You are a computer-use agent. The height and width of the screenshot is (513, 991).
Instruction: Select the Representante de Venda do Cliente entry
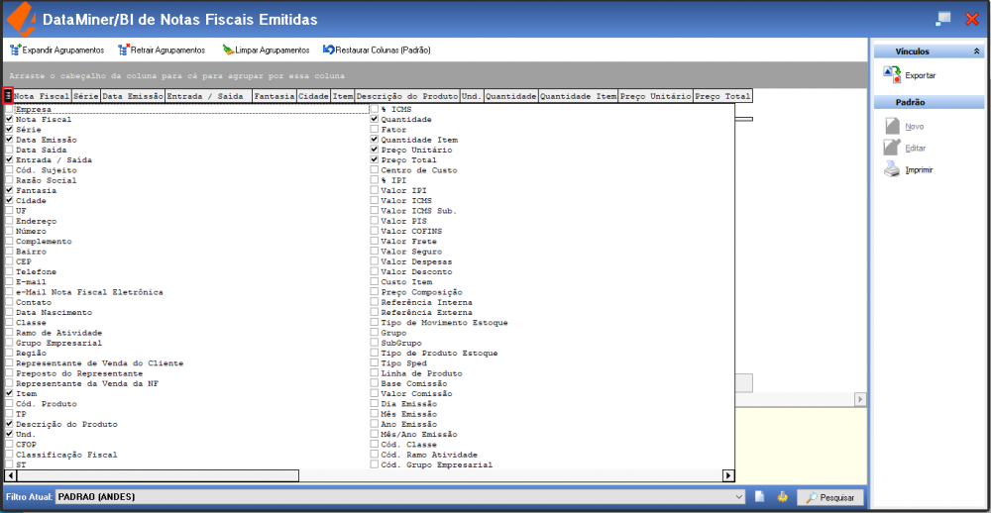tap(99, 363)
